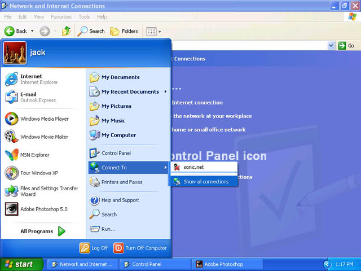
Task: Expand hidden tray icons arrow
Action: click(x=327, y=264)
